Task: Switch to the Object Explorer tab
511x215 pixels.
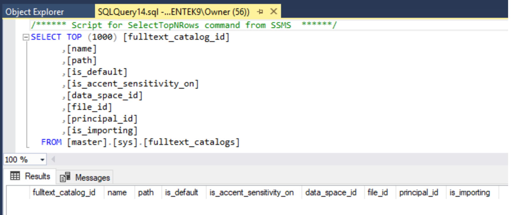Action: pyautogui.click(x=34, y=12)
